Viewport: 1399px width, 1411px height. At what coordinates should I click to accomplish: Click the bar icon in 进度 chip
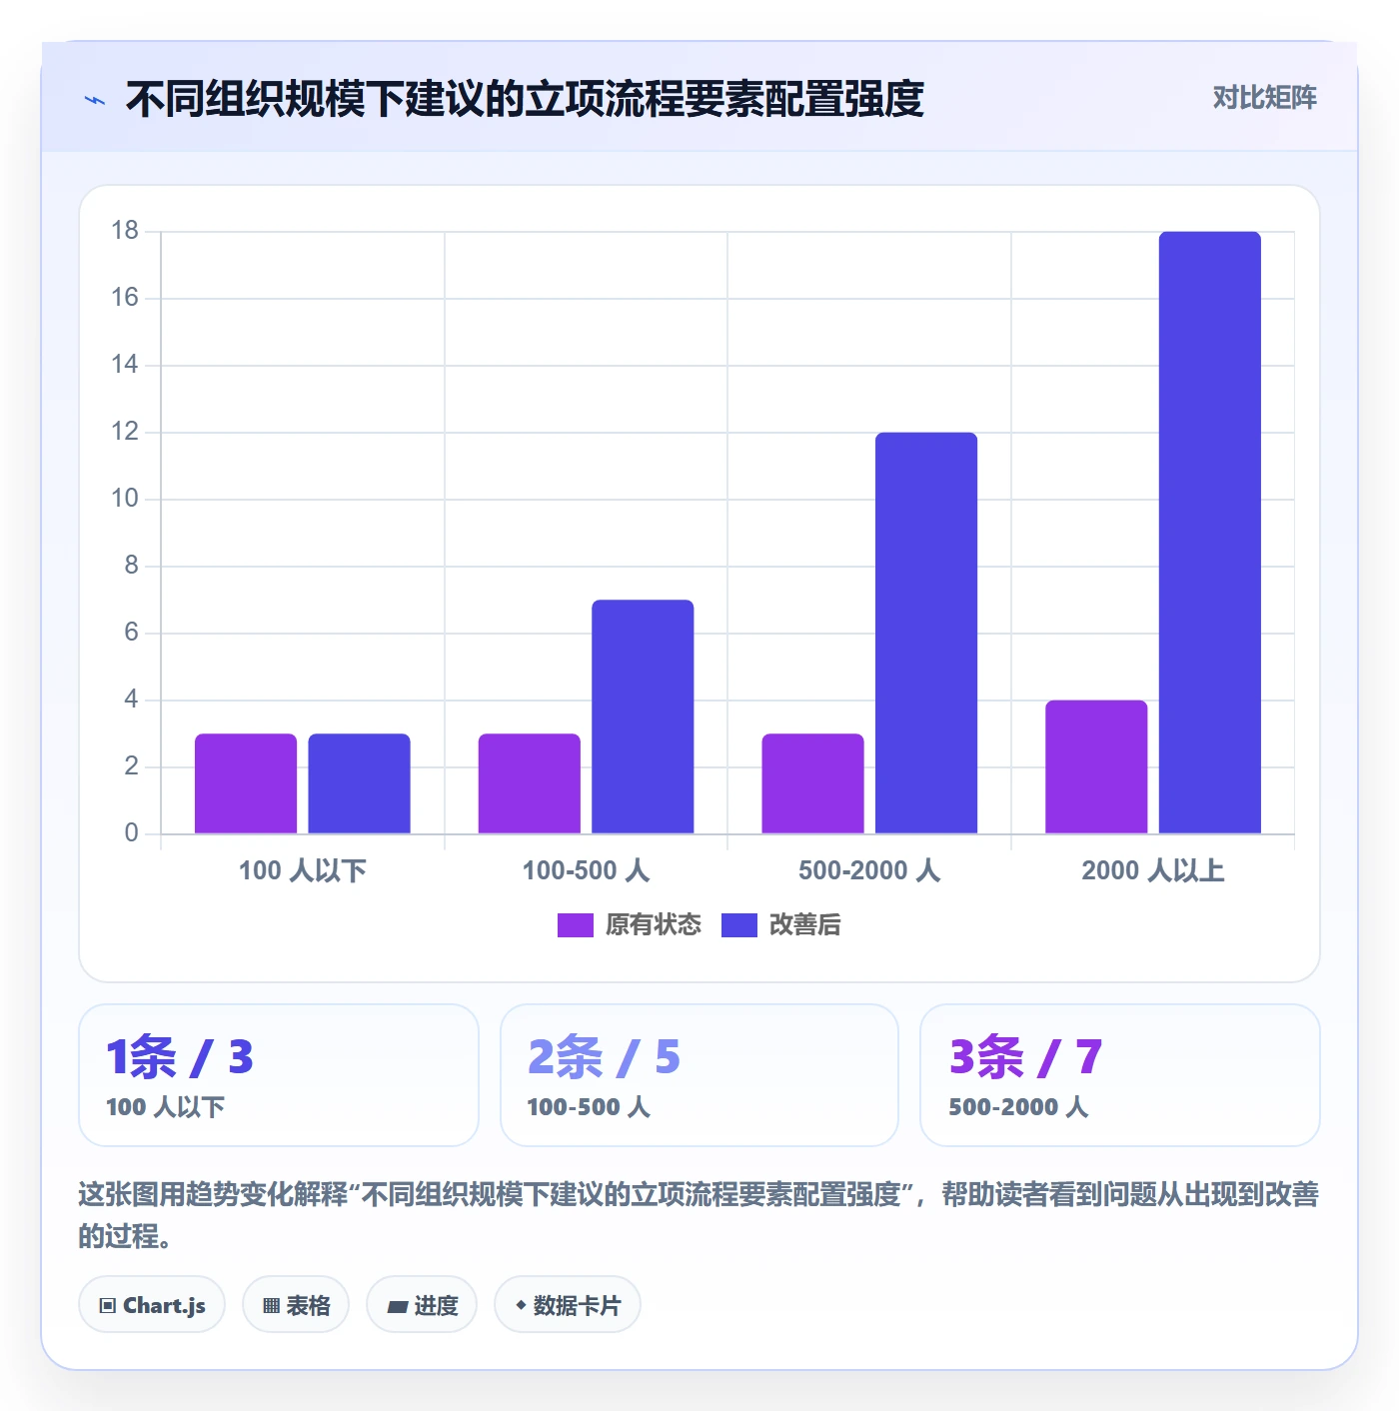click(x=398, y=1306)
